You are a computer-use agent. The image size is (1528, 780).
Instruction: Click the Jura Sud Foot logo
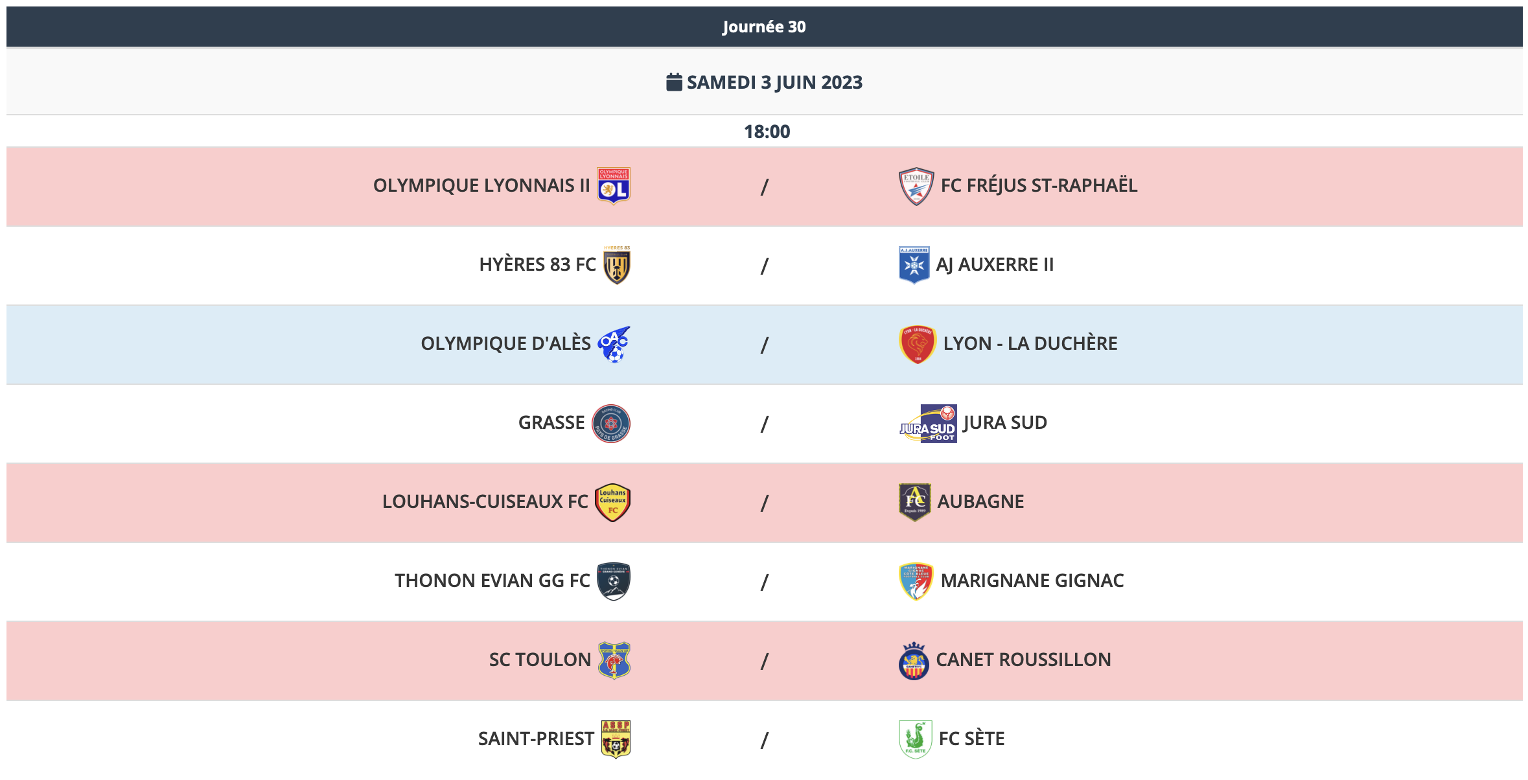(x=928, y=424)
